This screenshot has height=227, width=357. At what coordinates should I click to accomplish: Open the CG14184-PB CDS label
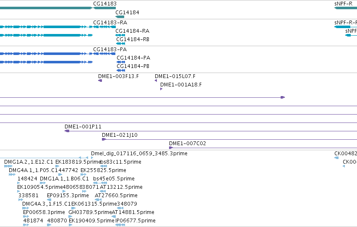133,66
